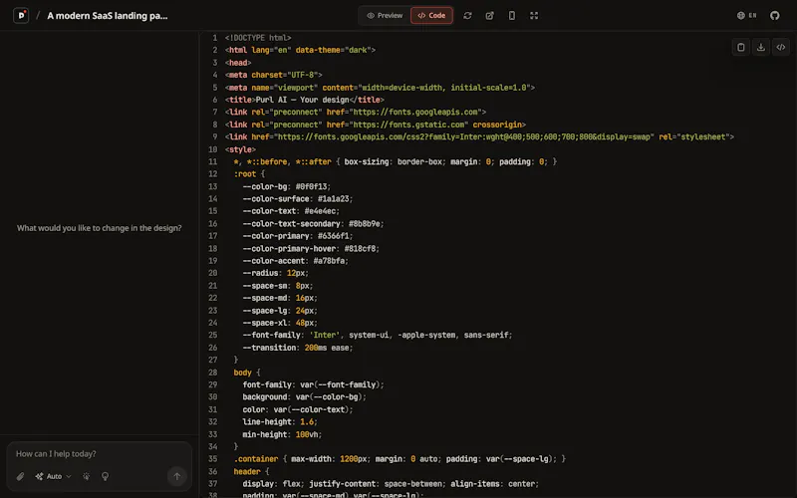Copy code with the clipboard icon
The height and width of the screenshot is (498, 797).
coord(741,47)
